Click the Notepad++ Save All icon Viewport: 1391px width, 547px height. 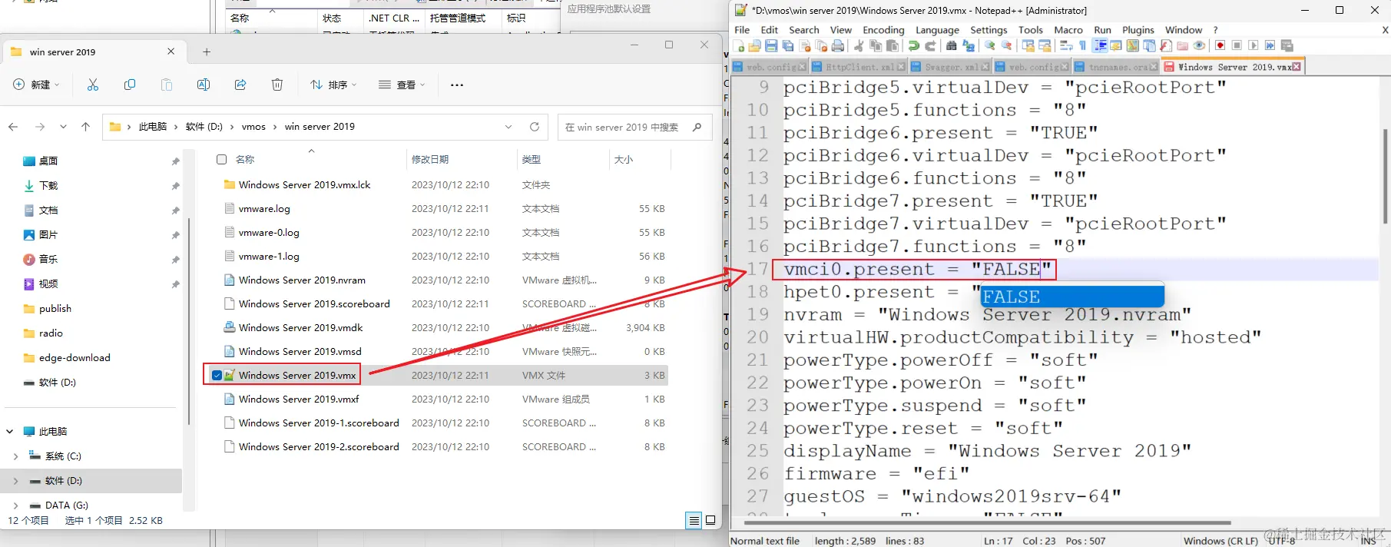[x=788, y=46]
